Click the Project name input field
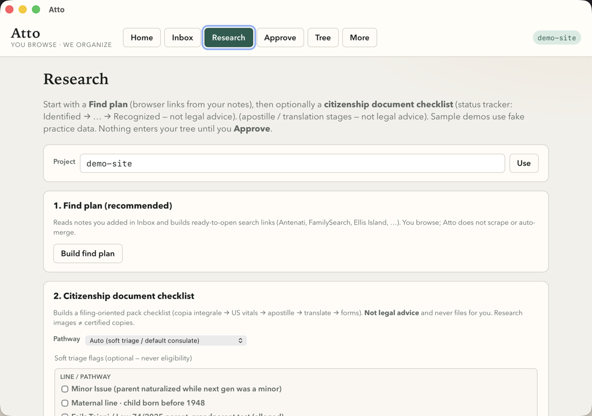This screenshot has height=416, width=592. pos(292,164)
